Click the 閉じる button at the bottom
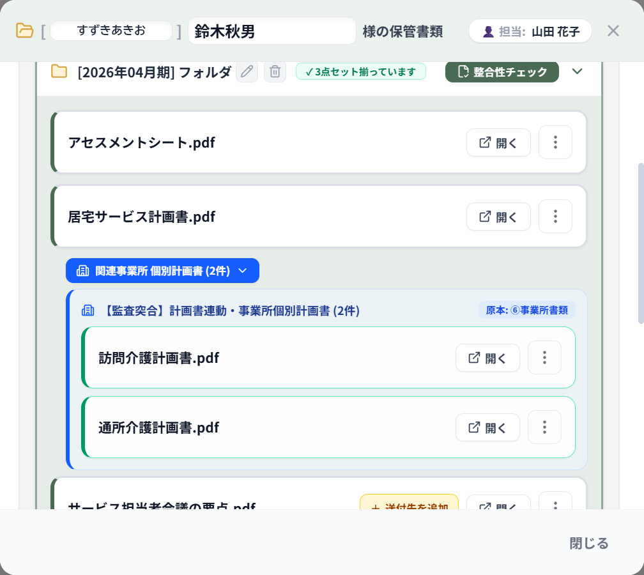 coord(589,543)
